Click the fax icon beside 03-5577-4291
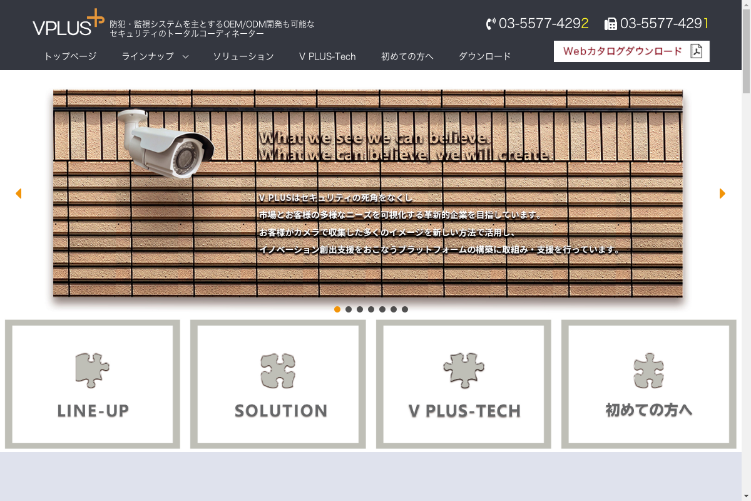 pyautogui.click(x=611, y=24)
